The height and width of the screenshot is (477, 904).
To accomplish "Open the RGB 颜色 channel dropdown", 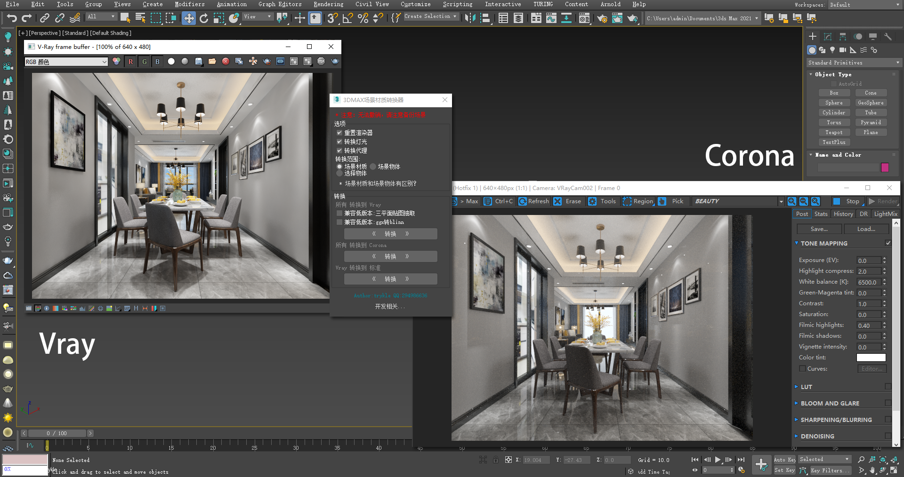I will (66, 62).
